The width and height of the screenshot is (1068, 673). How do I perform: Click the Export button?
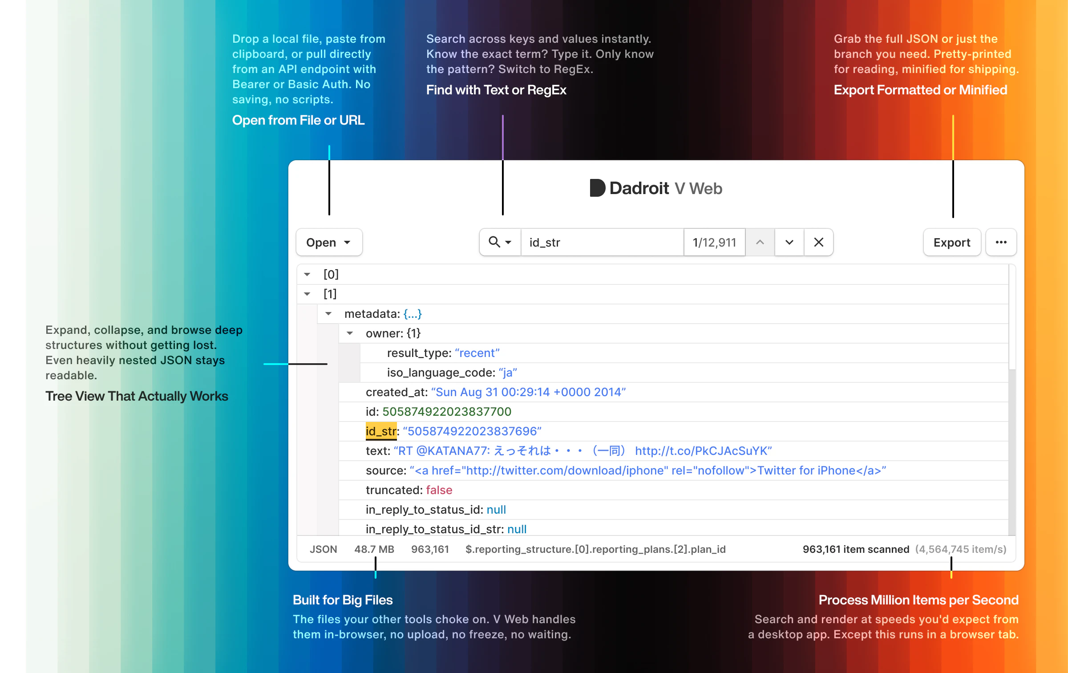(x=951, y=242)
